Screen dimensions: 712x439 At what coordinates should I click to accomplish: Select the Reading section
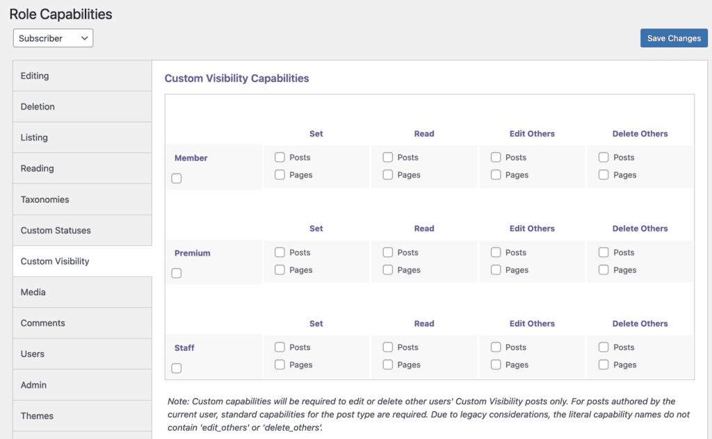(38, 168)
